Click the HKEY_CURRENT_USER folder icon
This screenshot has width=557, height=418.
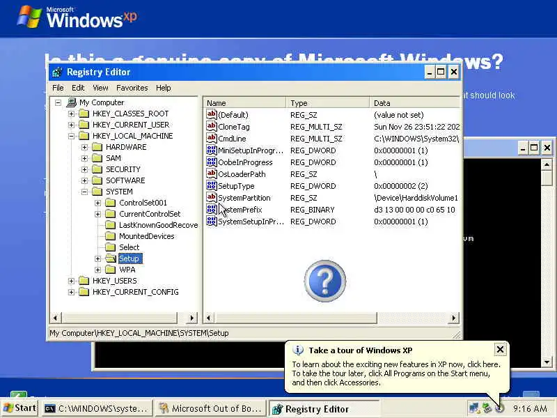(84, 125)
